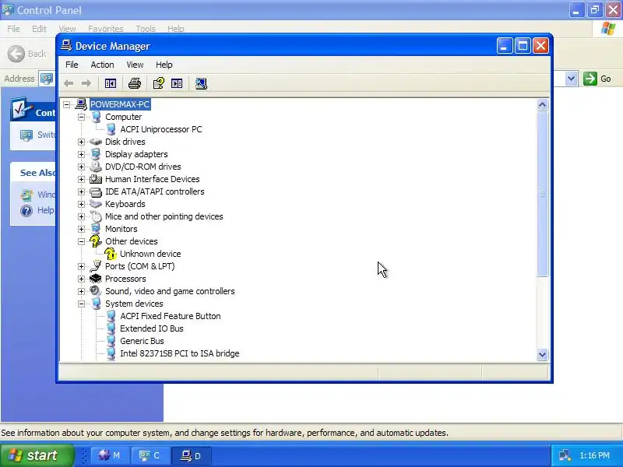The width and height of the screenshot is (623, 467).
Task: Click the vertical scrollbar thumb in device tree
Action: 542,194
